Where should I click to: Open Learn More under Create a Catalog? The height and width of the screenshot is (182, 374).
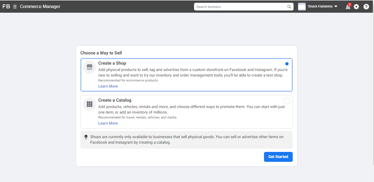pos(108,123)
